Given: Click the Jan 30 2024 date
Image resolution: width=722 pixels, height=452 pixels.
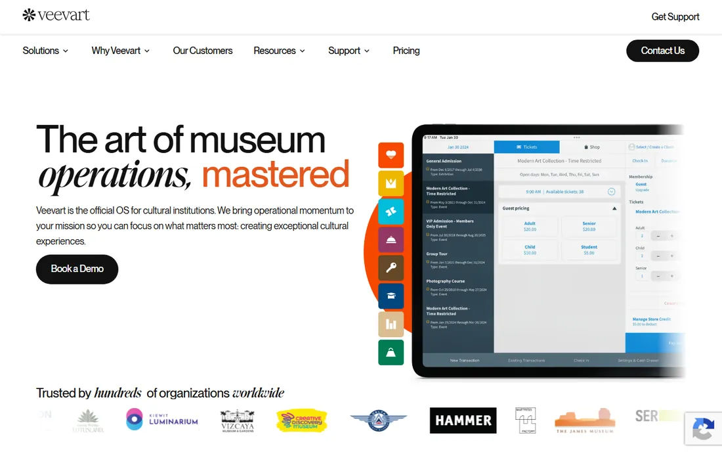Looking at the screenshot, I should coord(457,147).
